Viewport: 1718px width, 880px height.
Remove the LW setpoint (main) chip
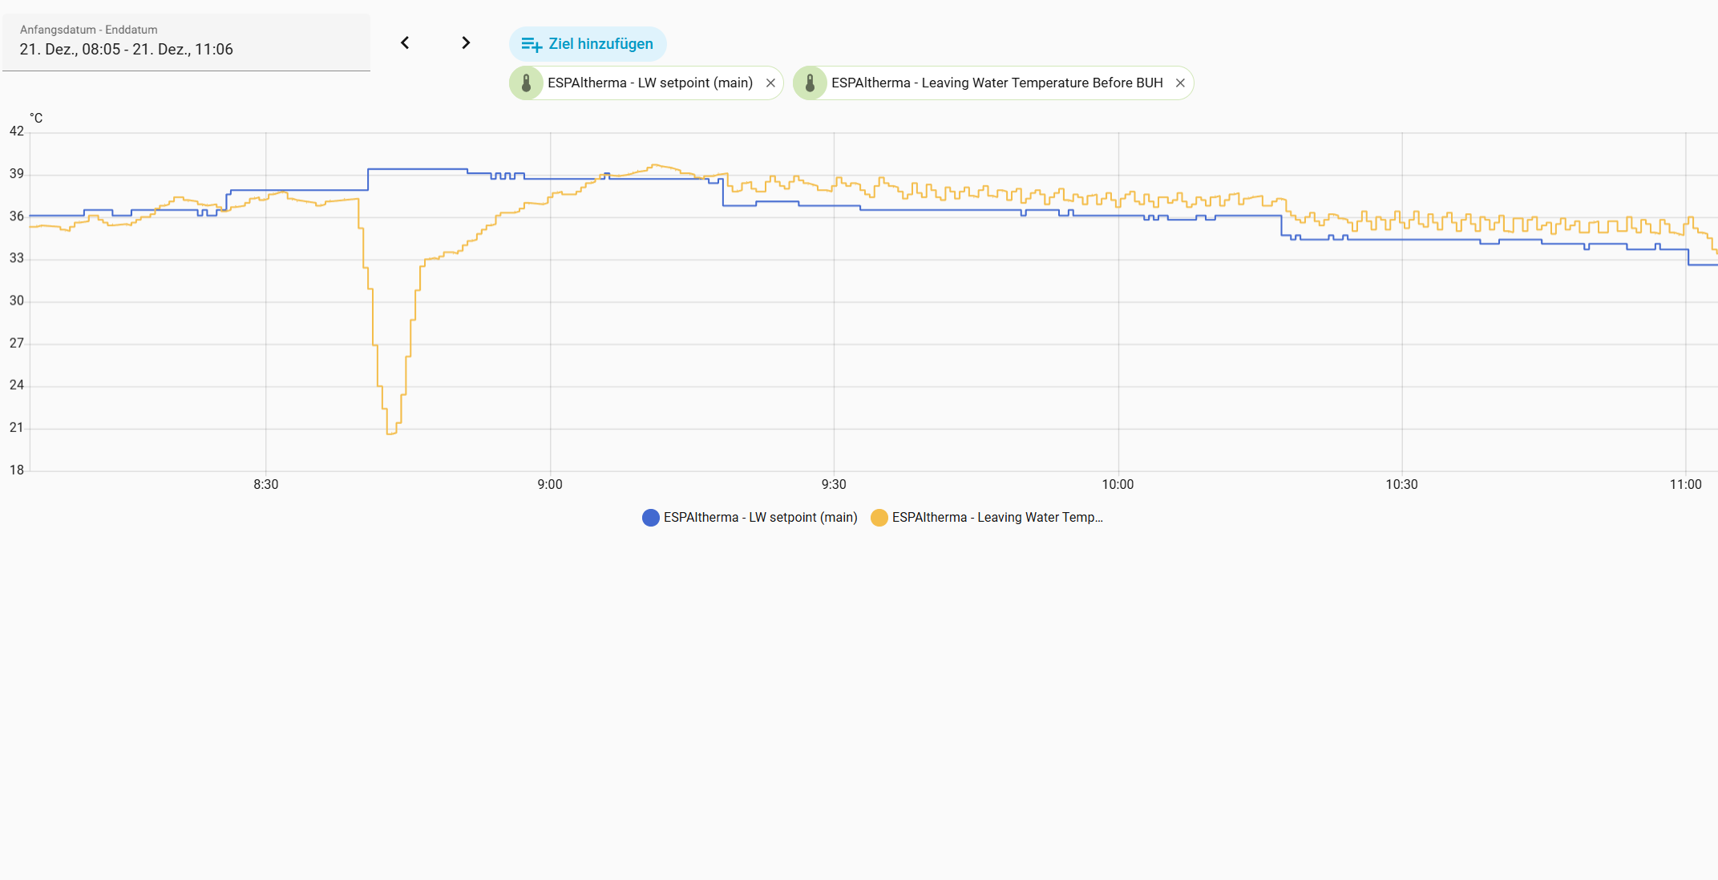[x=770, y=83]
